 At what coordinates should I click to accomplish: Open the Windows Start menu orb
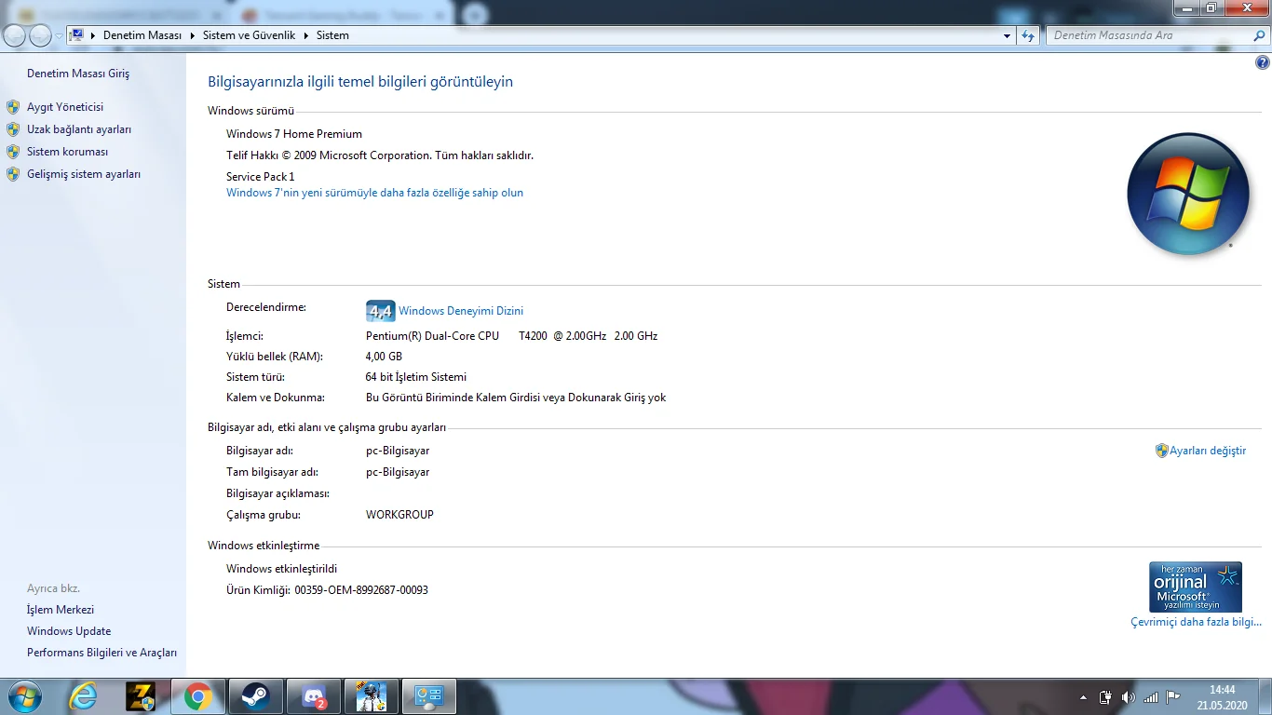[x=22, y=696]
